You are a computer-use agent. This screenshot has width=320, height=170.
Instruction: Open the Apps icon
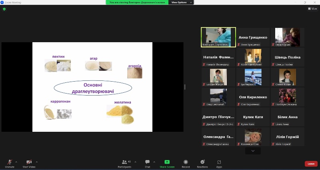pos(219,162)
